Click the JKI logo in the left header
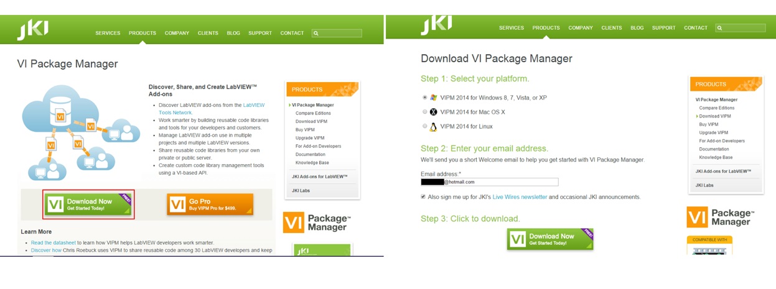Viewport: 776px width, 289px height. [32, 29]
